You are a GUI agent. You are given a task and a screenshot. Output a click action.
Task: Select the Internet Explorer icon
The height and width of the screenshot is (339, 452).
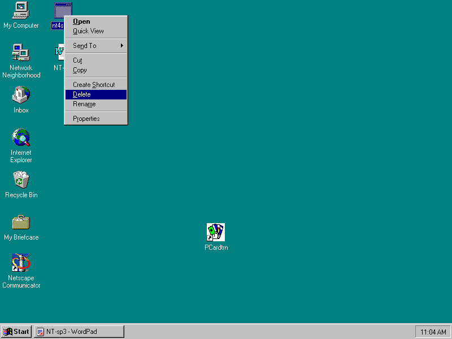[21, 138]
